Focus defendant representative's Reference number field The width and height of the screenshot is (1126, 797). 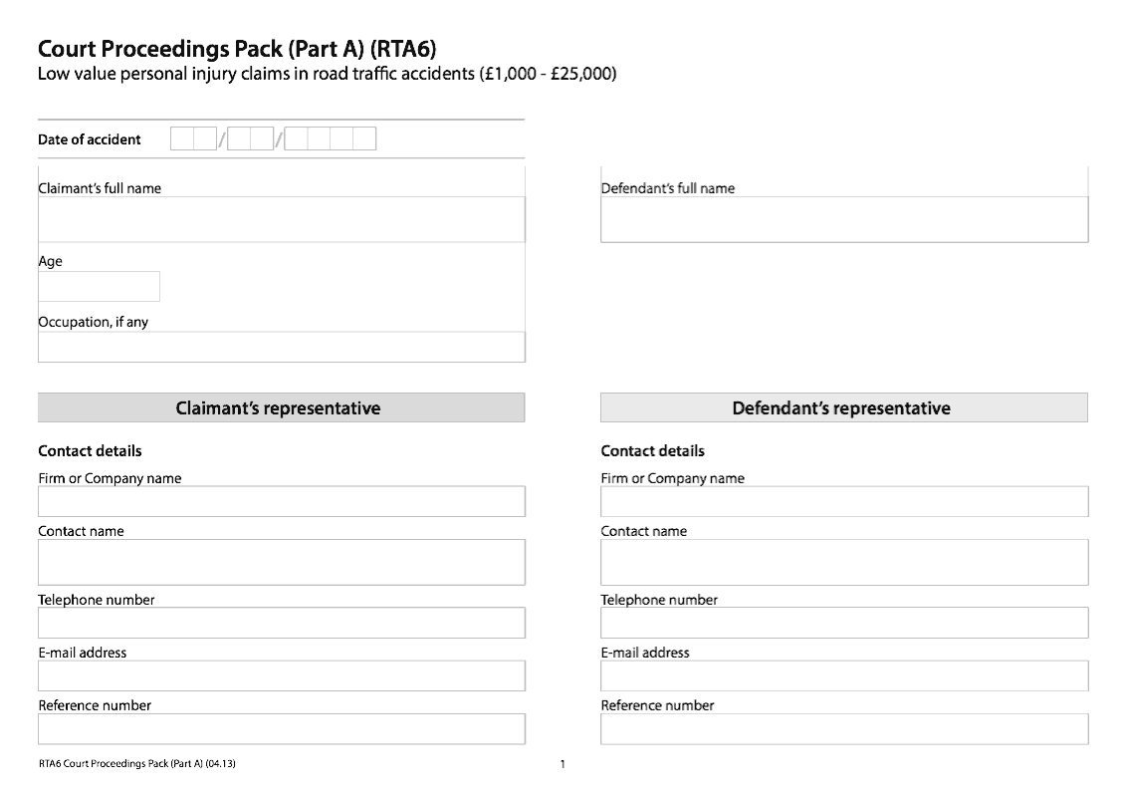click(843, 729)
